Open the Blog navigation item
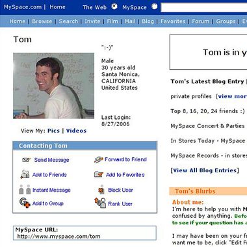 click(x=148, y=21)
